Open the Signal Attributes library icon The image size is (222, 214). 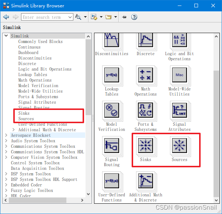[x=179, y=110]
